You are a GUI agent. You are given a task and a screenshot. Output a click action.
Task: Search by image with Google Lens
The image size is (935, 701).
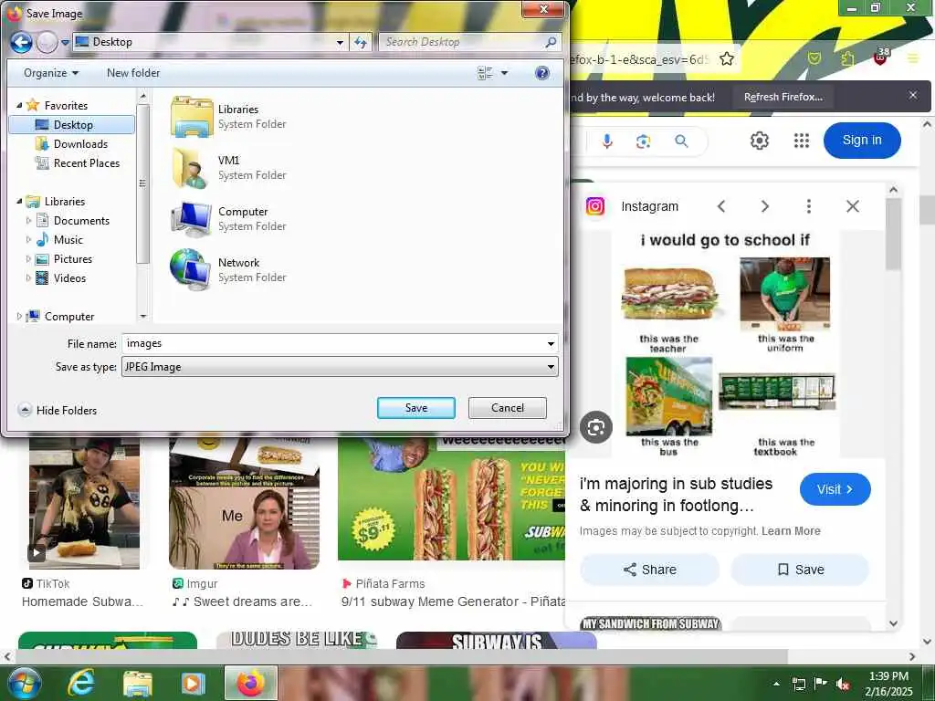(644, 141)
